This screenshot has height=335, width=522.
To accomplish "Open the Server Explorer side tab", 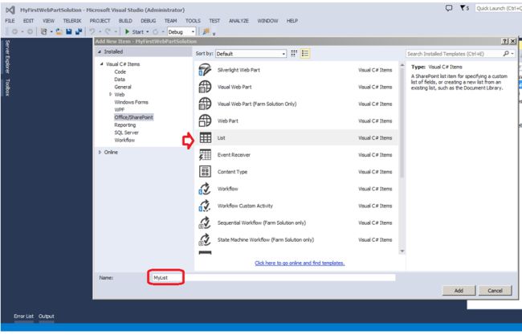I will click(x=8, y=56).
